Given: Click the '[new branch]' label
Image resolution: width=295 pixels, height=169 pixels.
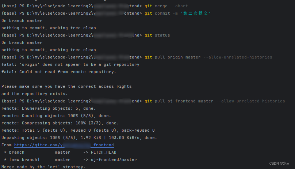Looking at the screenshot, I should tap(24, 159).
